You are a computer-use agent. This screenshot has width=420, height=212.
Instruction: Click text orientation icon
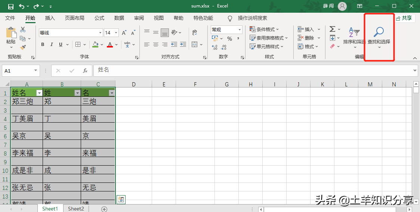(174, 33)
